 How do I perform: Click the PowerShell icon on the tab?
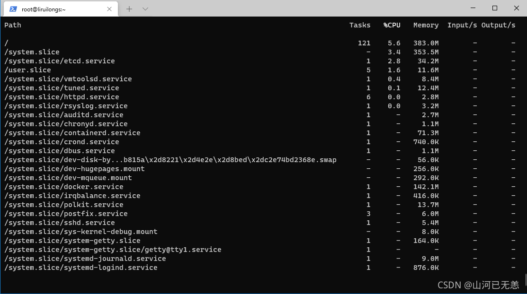pos(13,9)
